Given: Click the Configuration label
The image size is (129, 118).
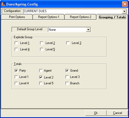Looking at the screenshot, I should (12, 11).
